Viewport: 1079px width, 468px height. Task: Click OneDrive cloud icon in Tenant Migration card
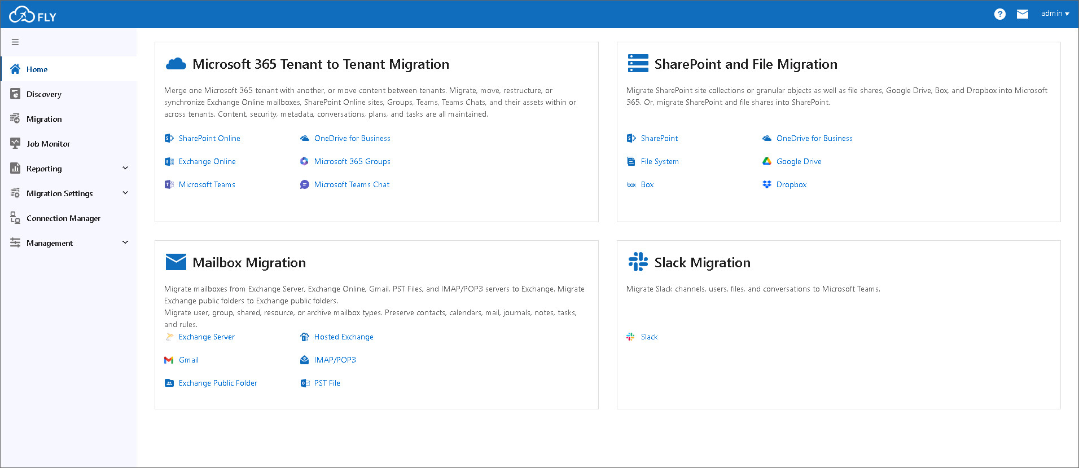pos(305,138)
